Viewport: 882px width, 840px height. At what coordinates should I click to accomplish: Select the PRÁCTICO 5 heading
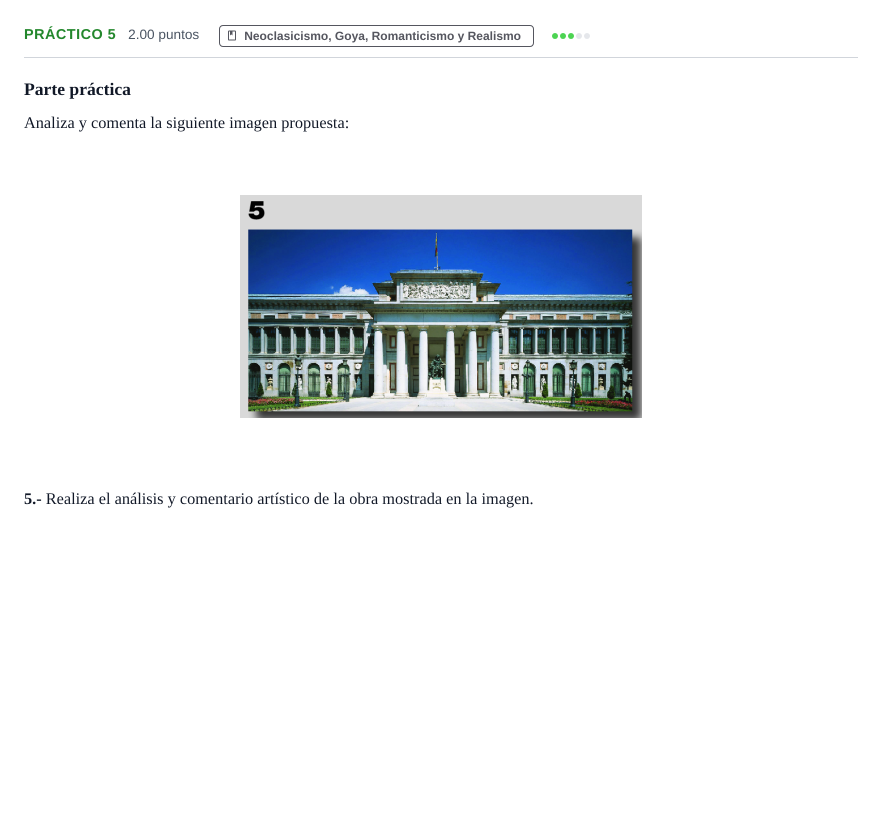[x=70, y=34]
